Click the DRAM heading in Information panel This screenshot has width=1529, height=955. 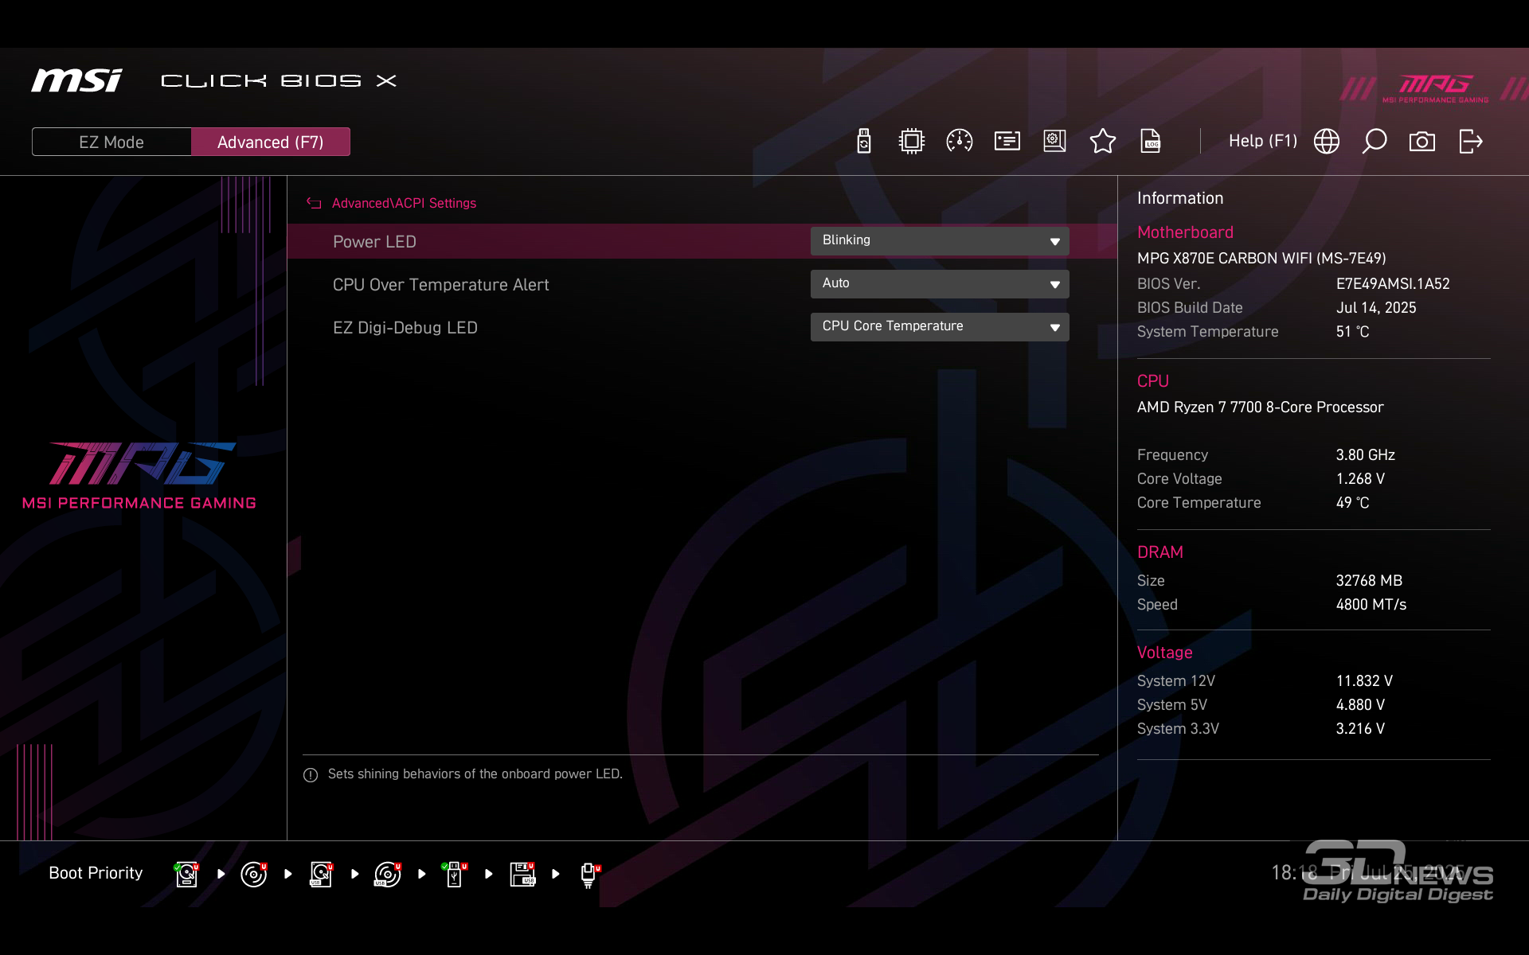tap(1159, 552)
